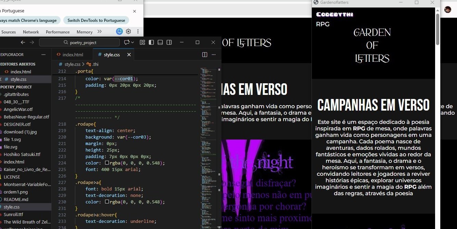
Task: Collapse the POETRY_PROJECT folder section
Action: click(16, 87)
